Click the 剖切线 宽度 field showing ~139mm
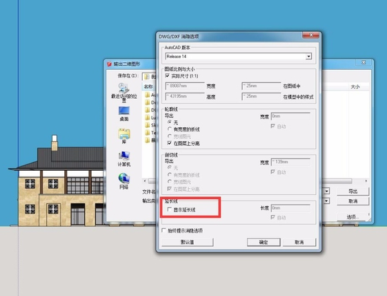 pyautogui.click(x=290, y=162)
